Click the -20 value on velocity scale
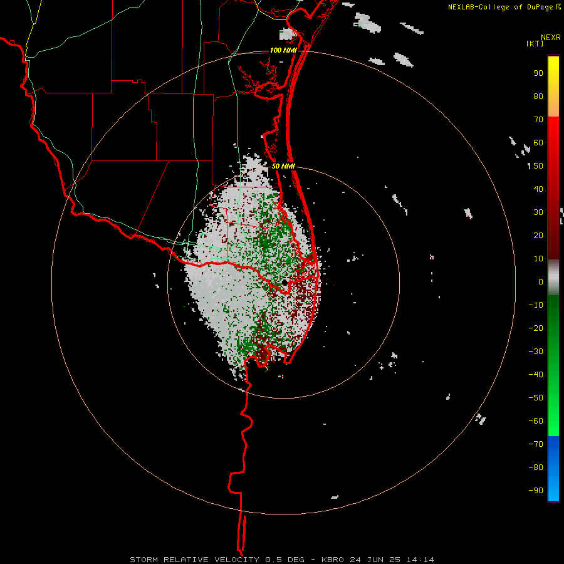Screen dimensions: 564x564 tap(536, 328)
